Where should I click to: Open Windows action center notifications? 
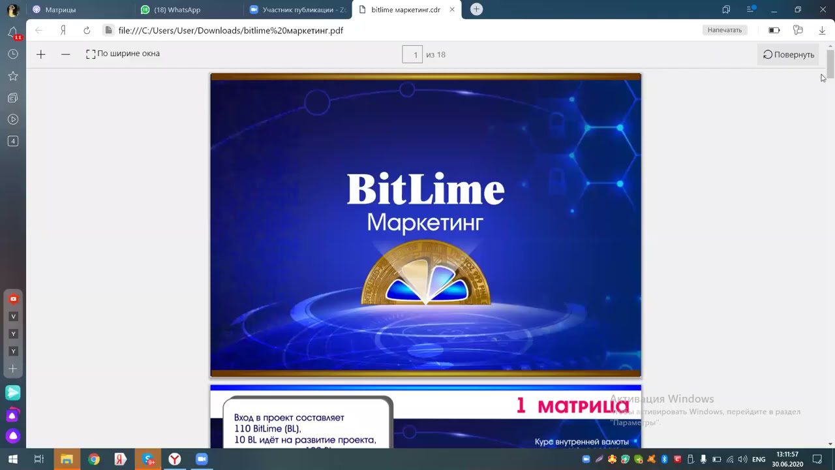click(x=817, y=460)
